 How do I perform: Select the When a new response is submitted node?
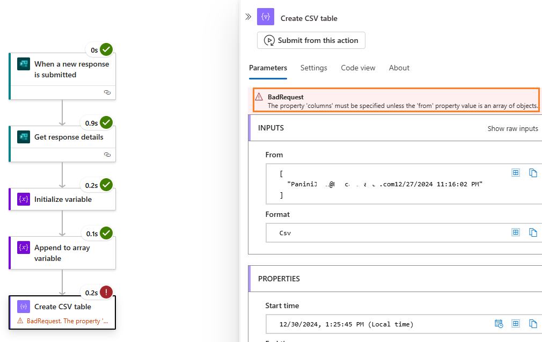point(62,76)
